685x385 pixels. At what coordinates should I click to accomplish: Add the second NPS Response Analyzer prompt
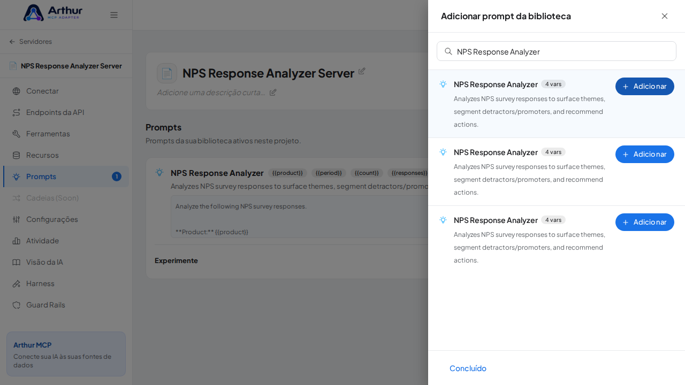(x=645, y=154)
